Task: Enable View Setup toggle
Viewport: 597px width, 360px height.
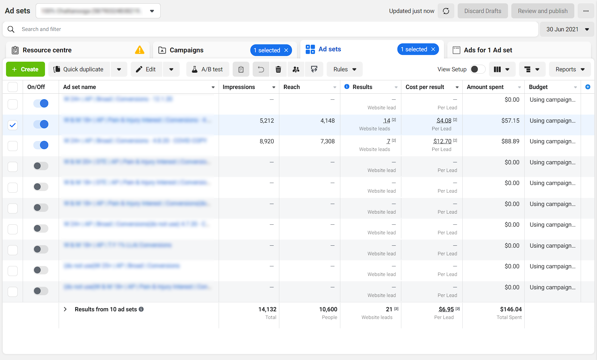Action: (x=477, y=69)
